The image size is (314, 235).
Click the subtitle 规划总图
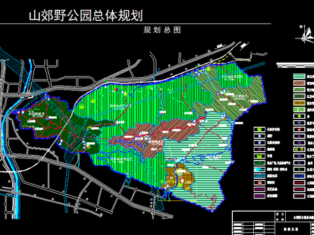tap(162, 30)
